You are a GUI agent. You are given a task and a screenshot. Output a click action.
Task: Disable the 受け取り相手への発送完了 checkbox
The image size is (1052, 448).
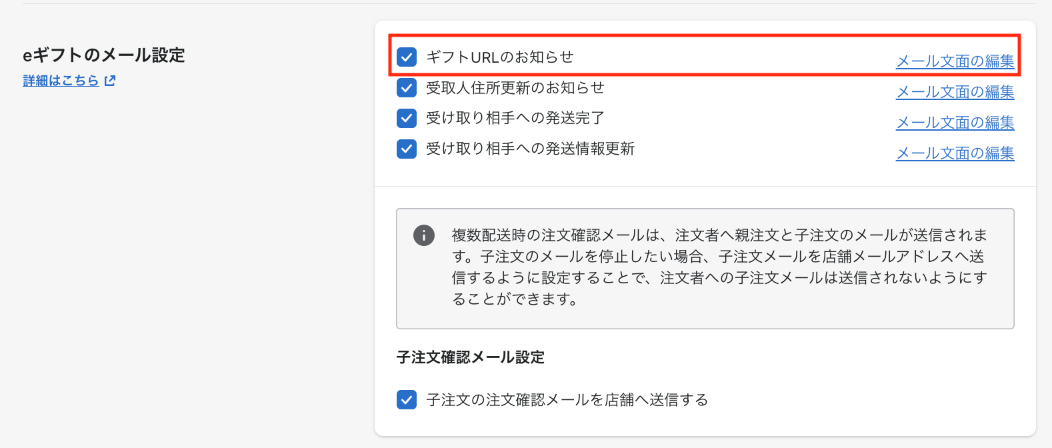click(x=407, y=118)
